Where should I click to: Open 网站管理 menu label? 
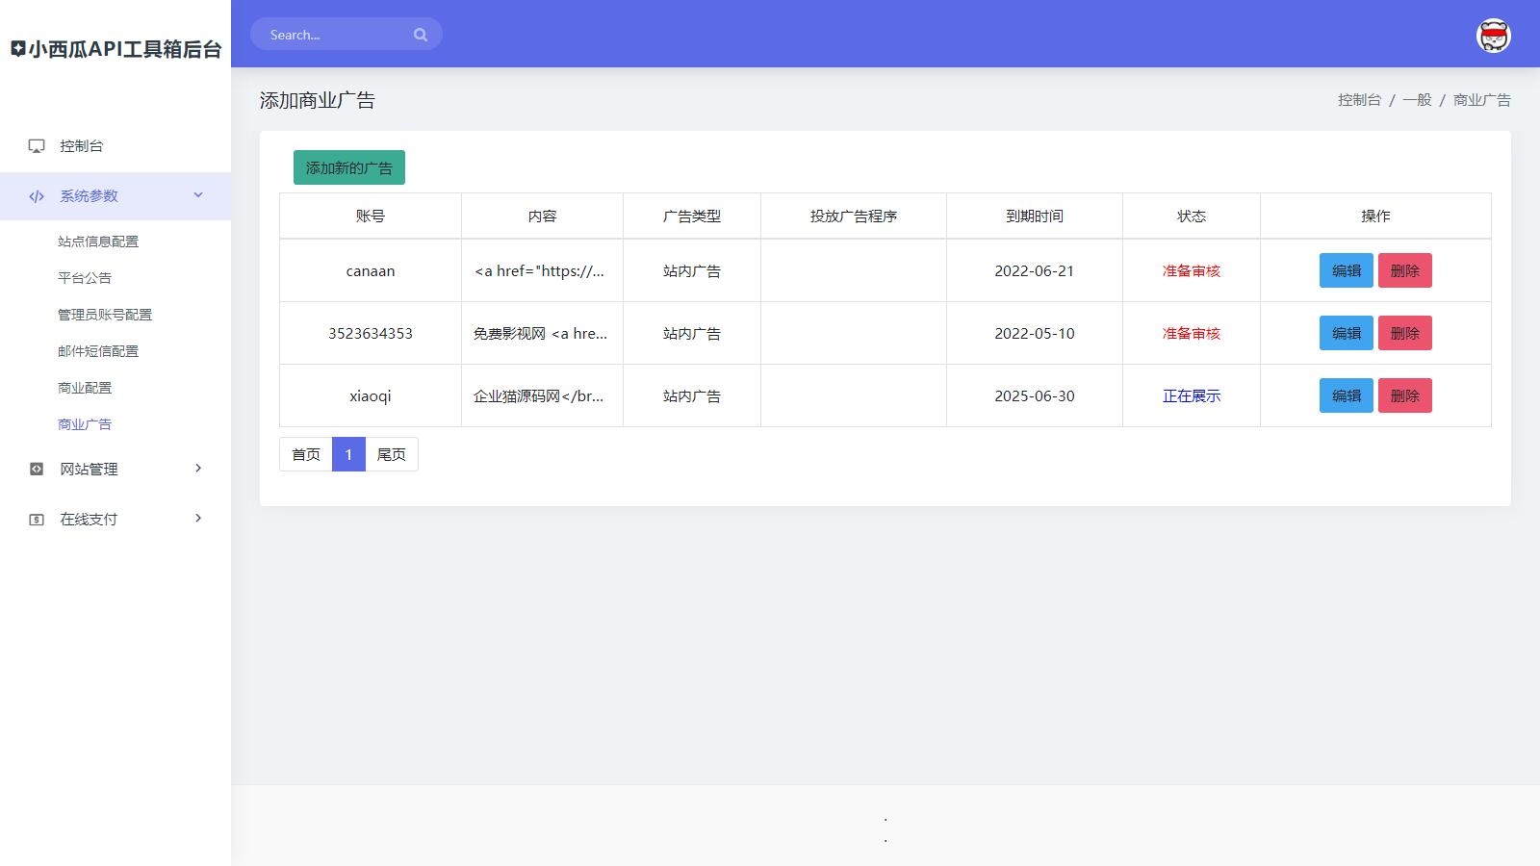coord(89,470)
